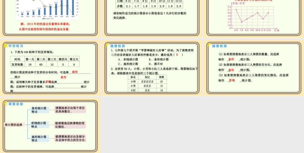304x153 pixels.
Task: Click the 15 votes cell for 小芳
Action: coord(161,86)
